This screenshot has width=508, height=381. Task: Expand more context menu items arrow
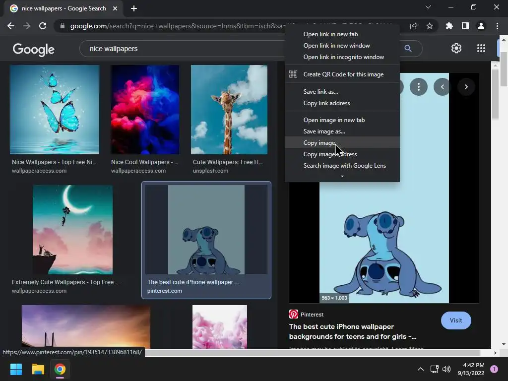[x=342, y=176]
